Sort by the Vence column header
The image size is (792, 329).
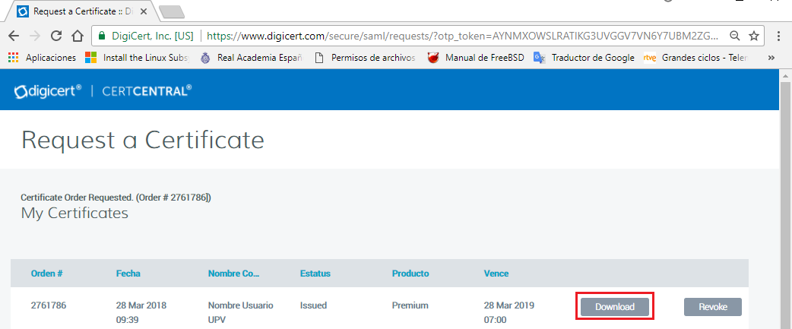(x=496, y=274)
